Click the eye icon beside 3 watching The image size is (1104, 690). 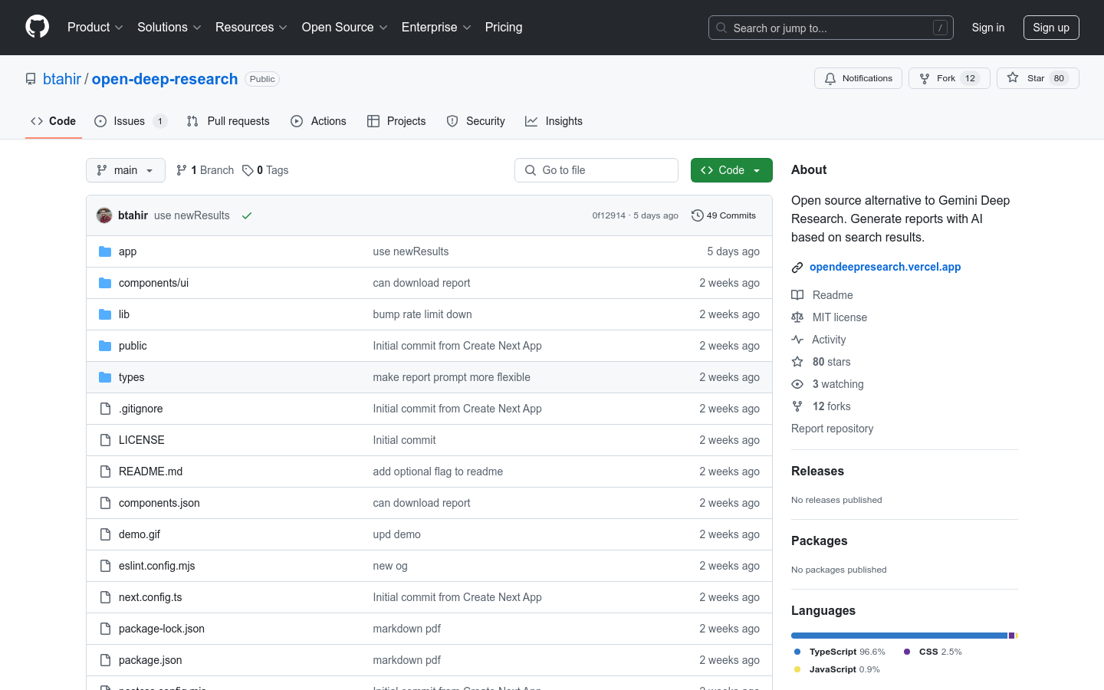click(797, 384)
